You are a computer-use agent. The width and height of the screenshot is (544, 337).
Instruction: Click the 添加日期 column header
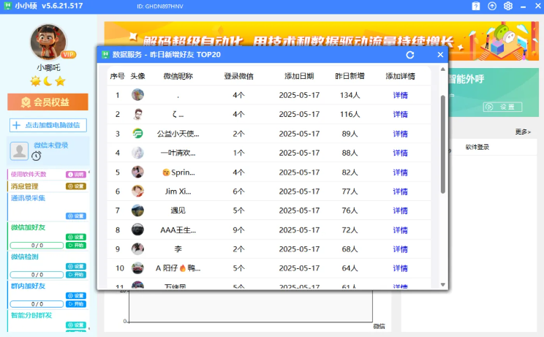[x=299, y=76]
